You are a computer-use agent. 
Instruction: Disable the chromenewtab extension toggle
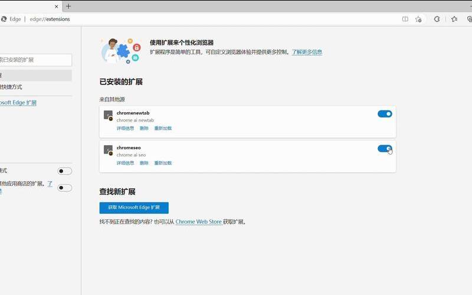pos(385,114)
